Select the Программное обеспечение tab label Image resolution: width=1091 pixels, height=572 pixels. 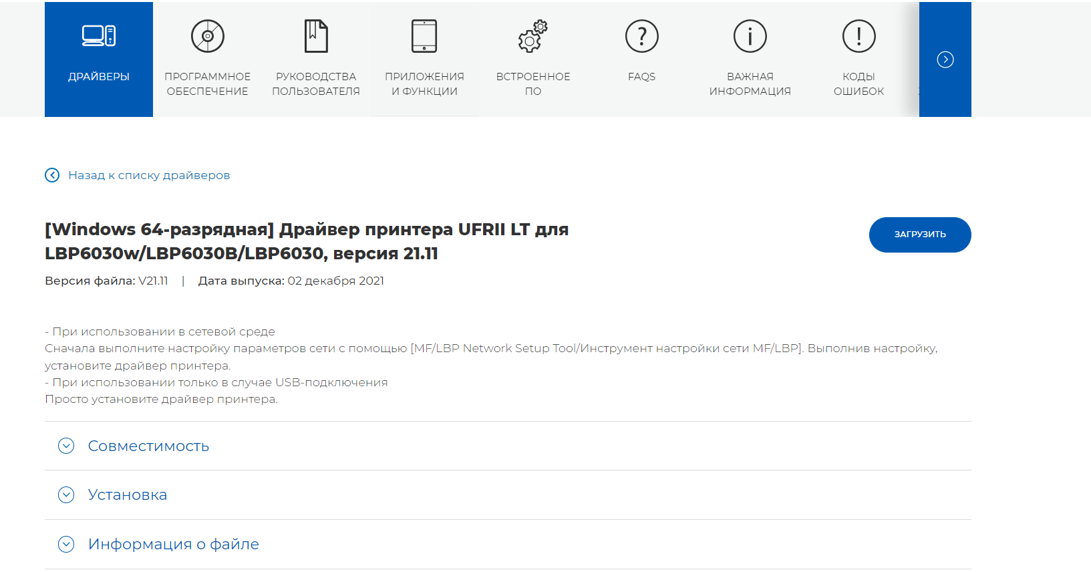[x=208, y=84]
